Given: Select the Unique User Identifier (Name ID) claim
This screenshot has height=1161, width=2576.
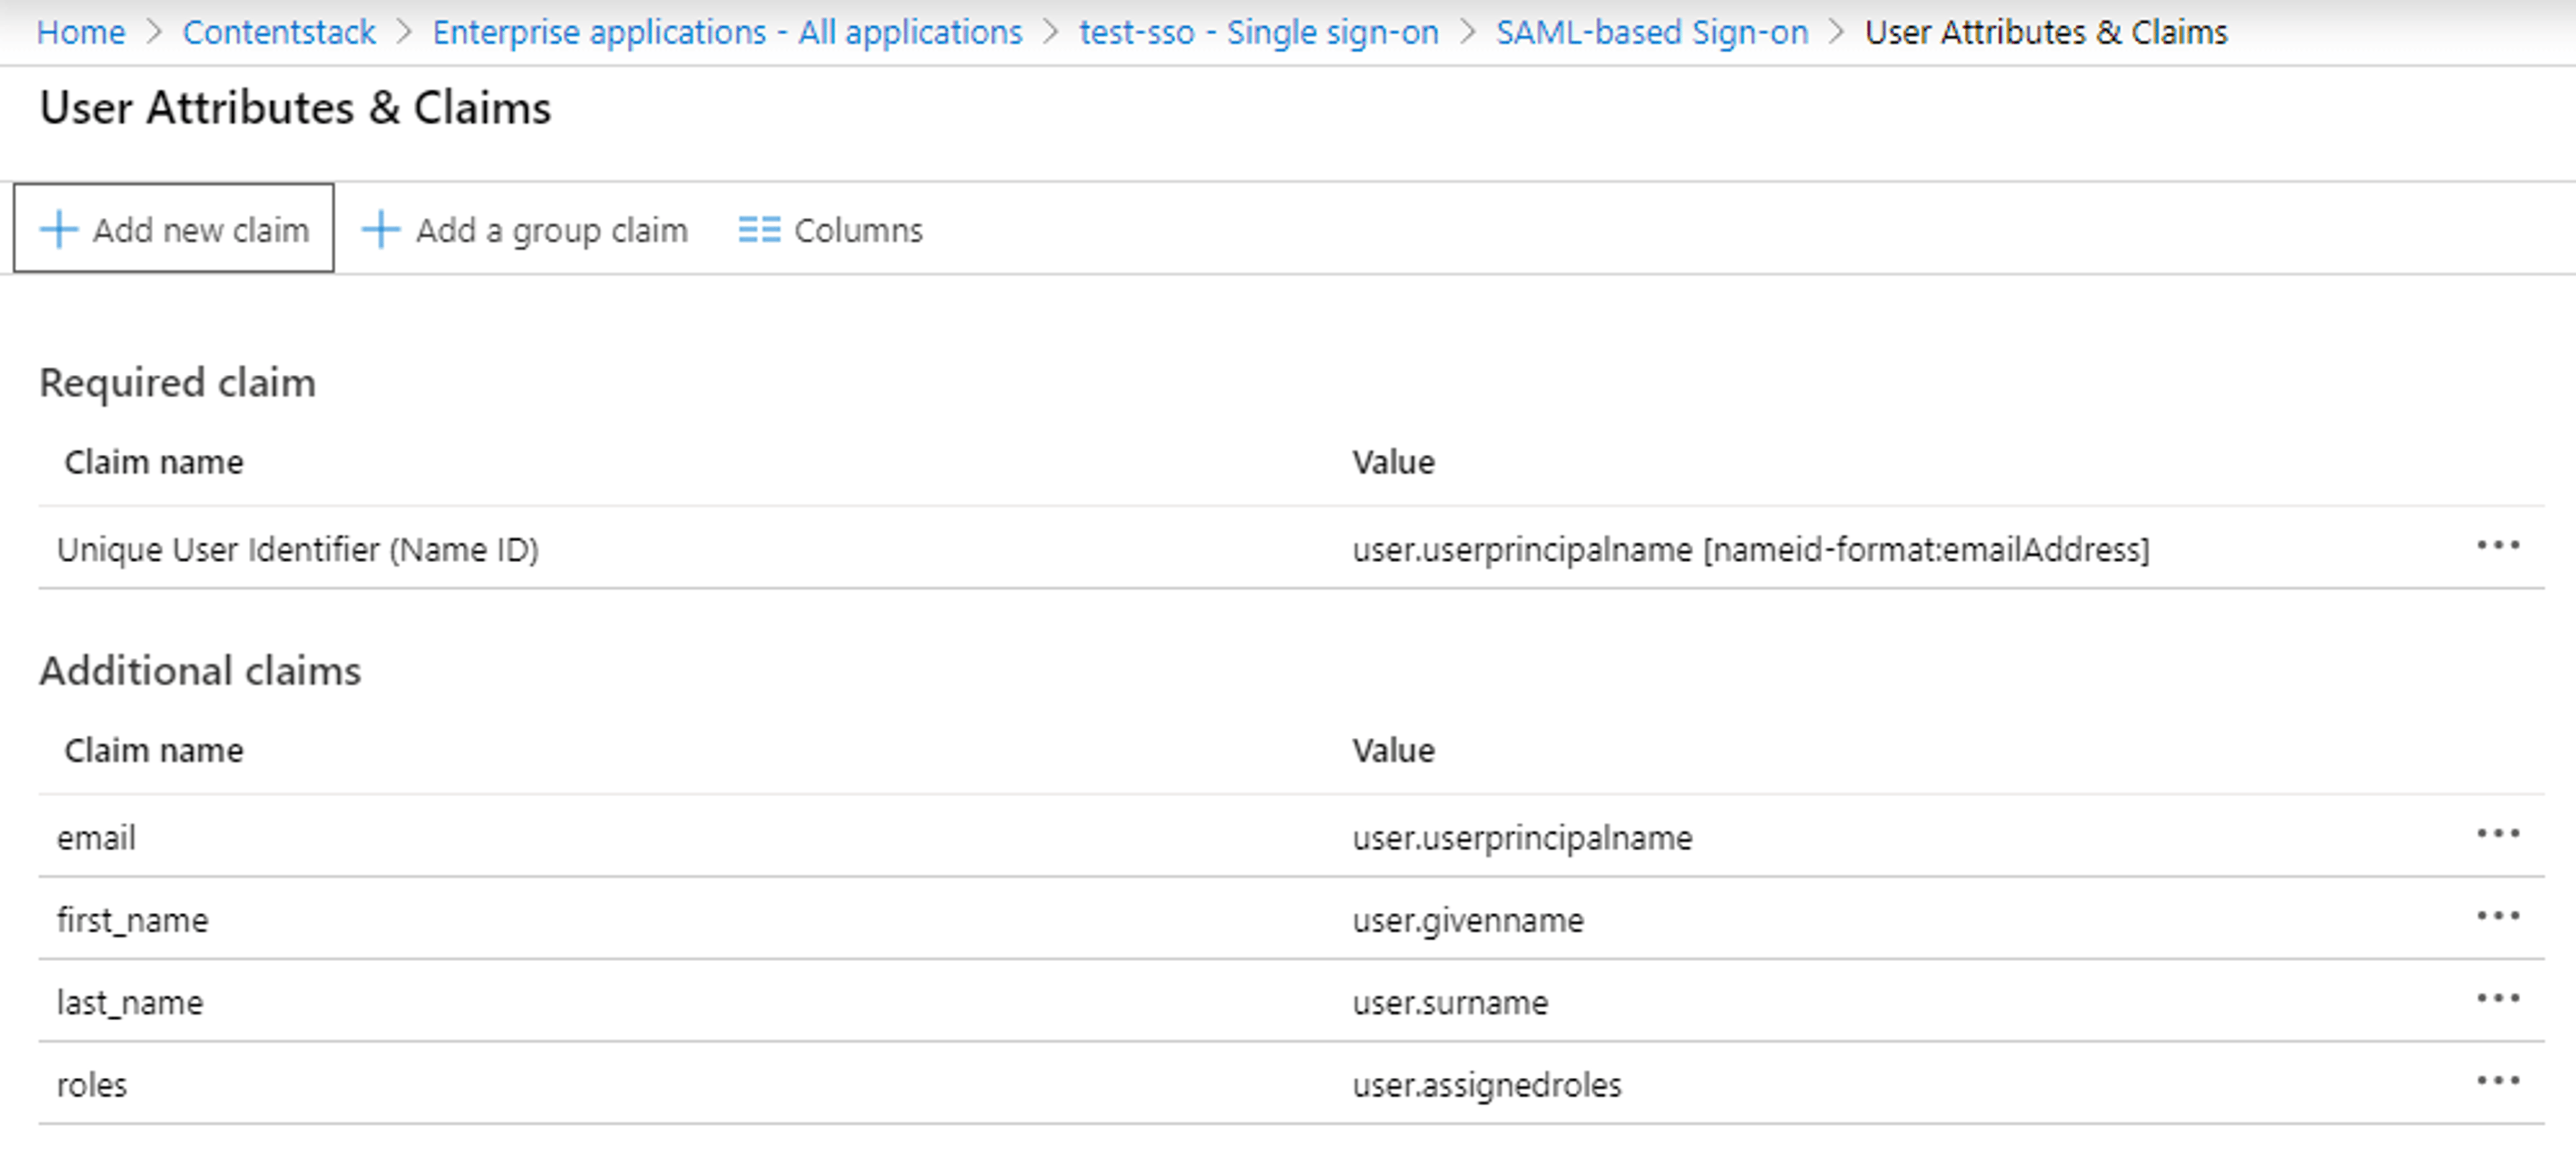Looking at the screenshot, I should point(1291,548).
